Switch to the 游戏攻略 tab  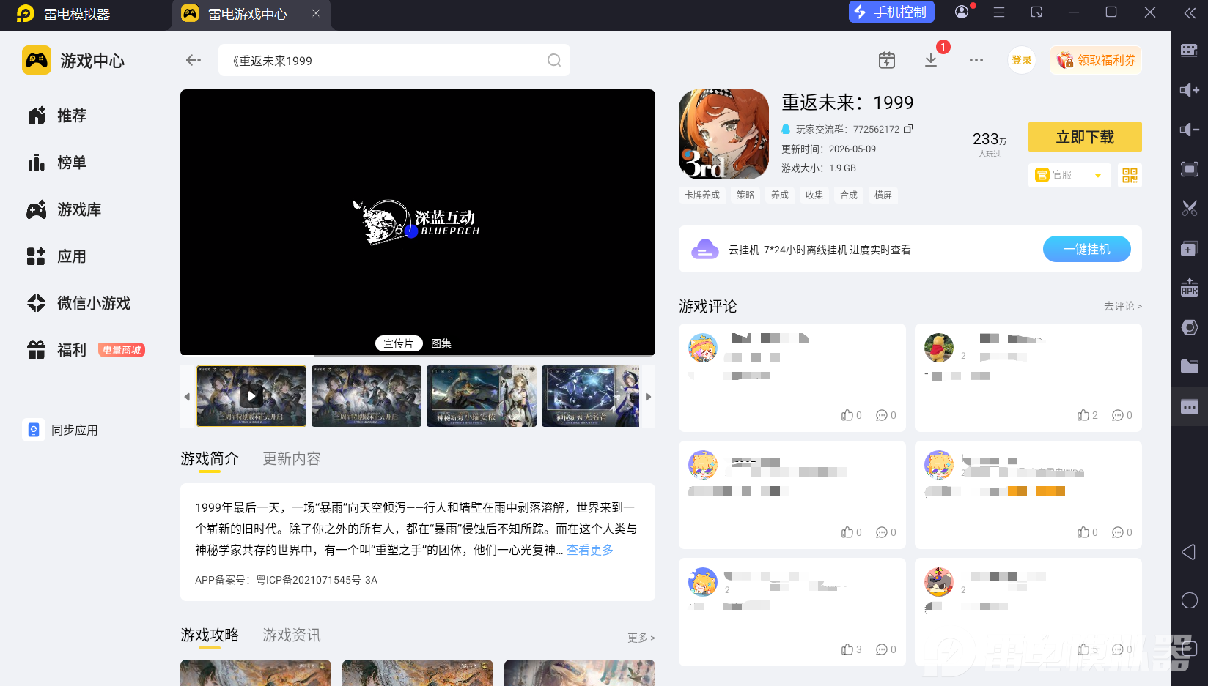pos(210,635)
